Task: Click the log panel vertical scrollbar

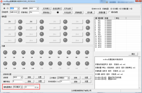Action: 139,73
